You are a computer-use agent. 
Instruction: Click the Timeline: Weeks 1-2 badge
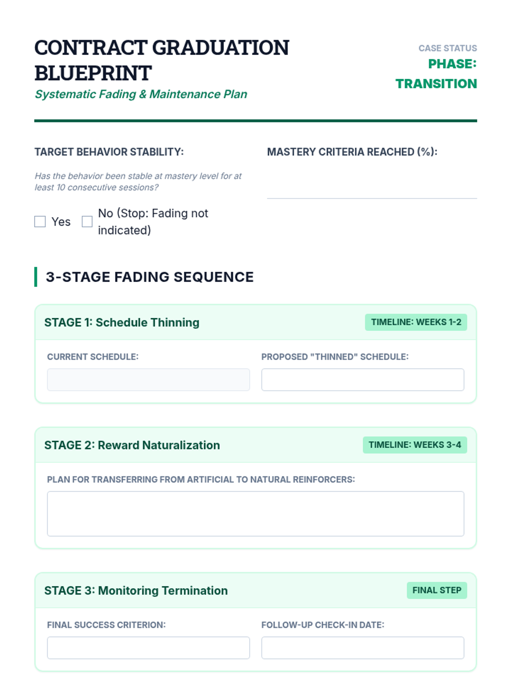pyautogui.click(x=416, y=322)
